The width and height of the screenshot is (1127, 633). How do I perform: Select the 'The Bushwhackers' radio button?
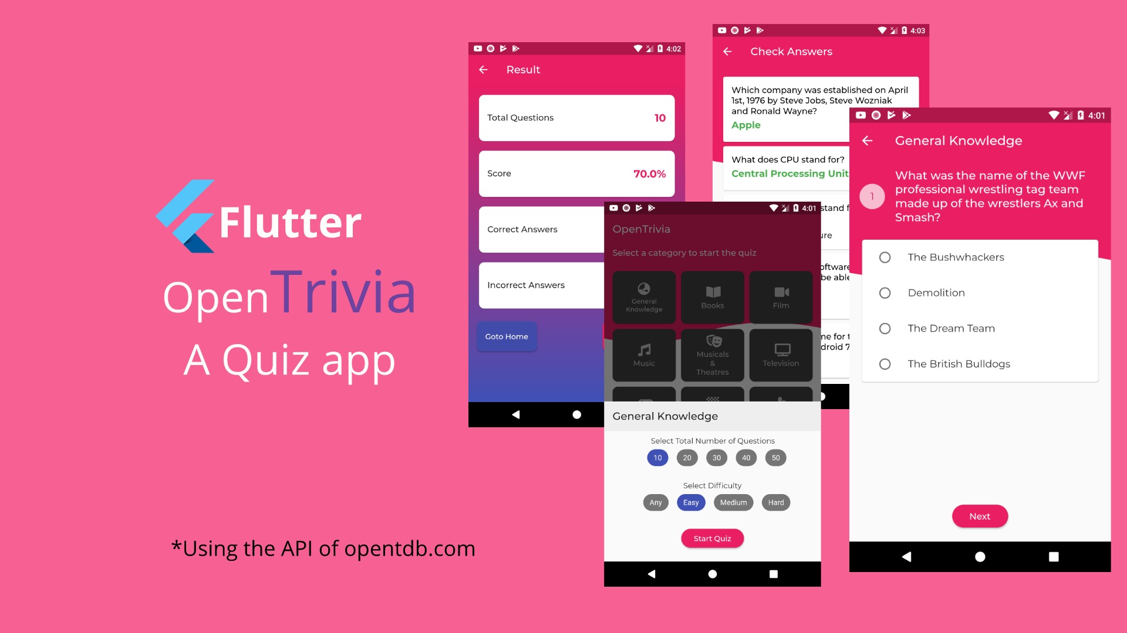tap(884, 257)
